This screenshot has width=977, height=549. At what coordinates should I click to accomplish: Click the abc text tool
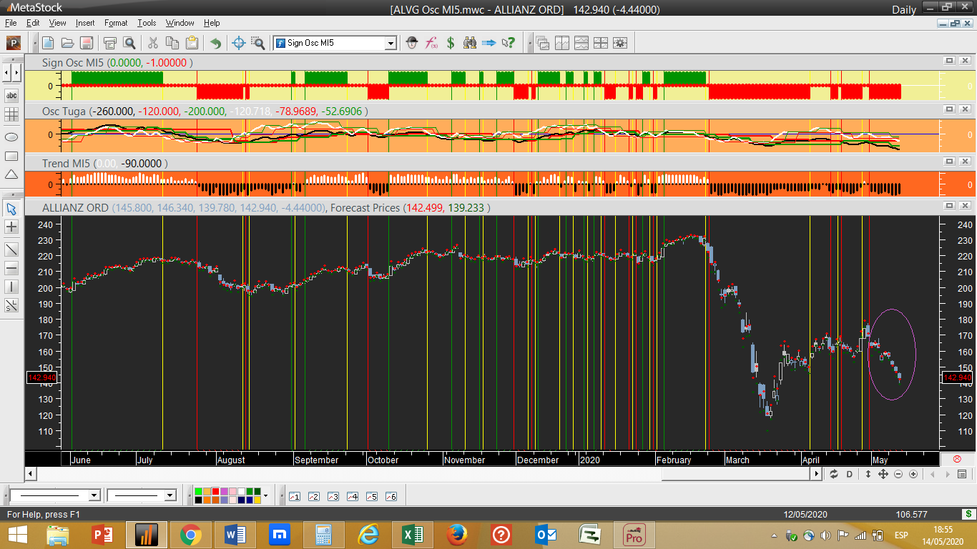click(11, 96)
